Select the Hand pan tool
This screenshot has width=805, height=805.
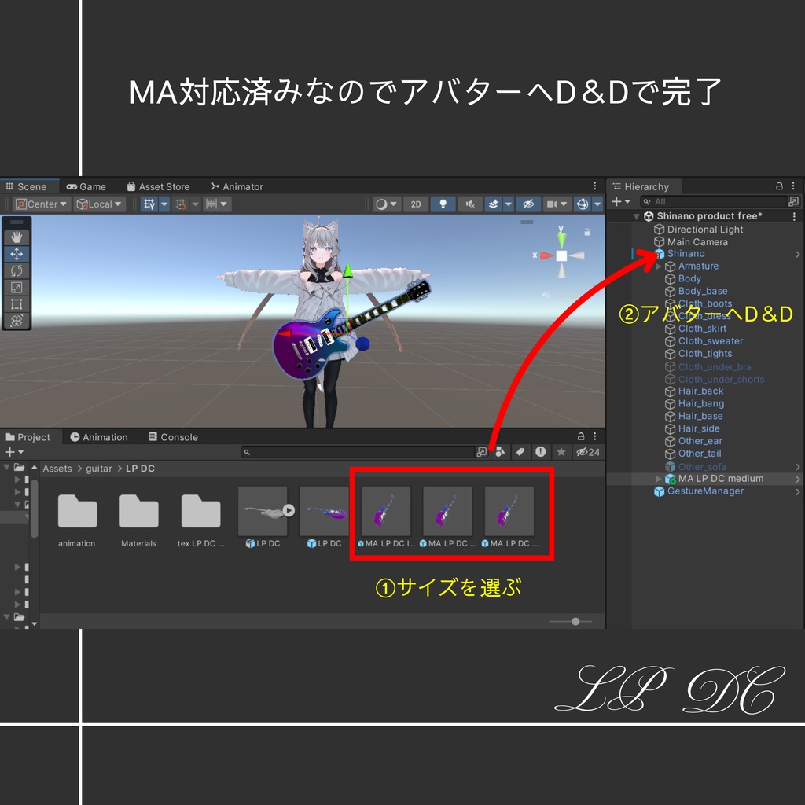click(x=17, y=236)
